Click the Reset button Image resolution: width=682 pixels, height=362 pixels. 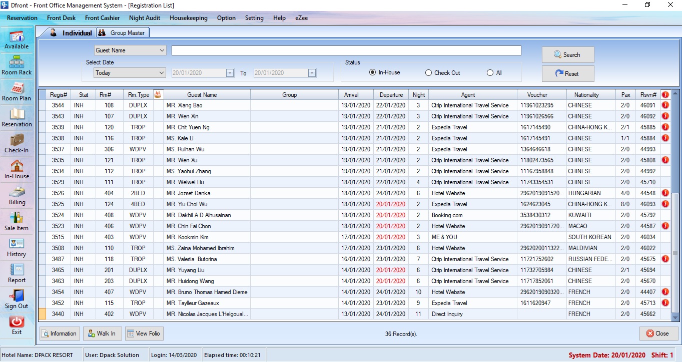coord(568,73)
